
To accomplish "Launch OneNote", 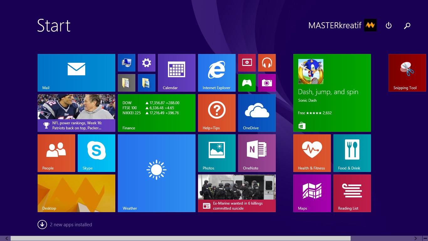I will pyautogui.click(x=257, y=153).
